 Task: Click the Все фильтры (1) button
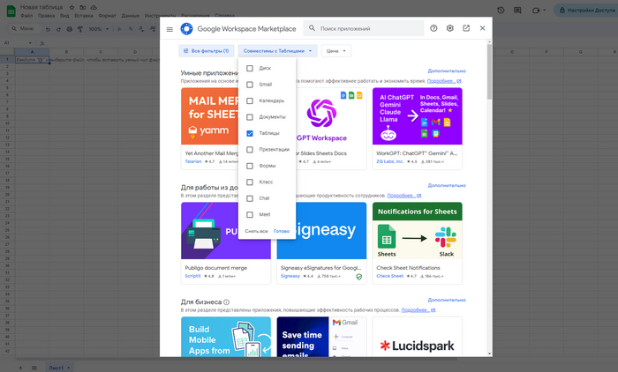(206, 51)
